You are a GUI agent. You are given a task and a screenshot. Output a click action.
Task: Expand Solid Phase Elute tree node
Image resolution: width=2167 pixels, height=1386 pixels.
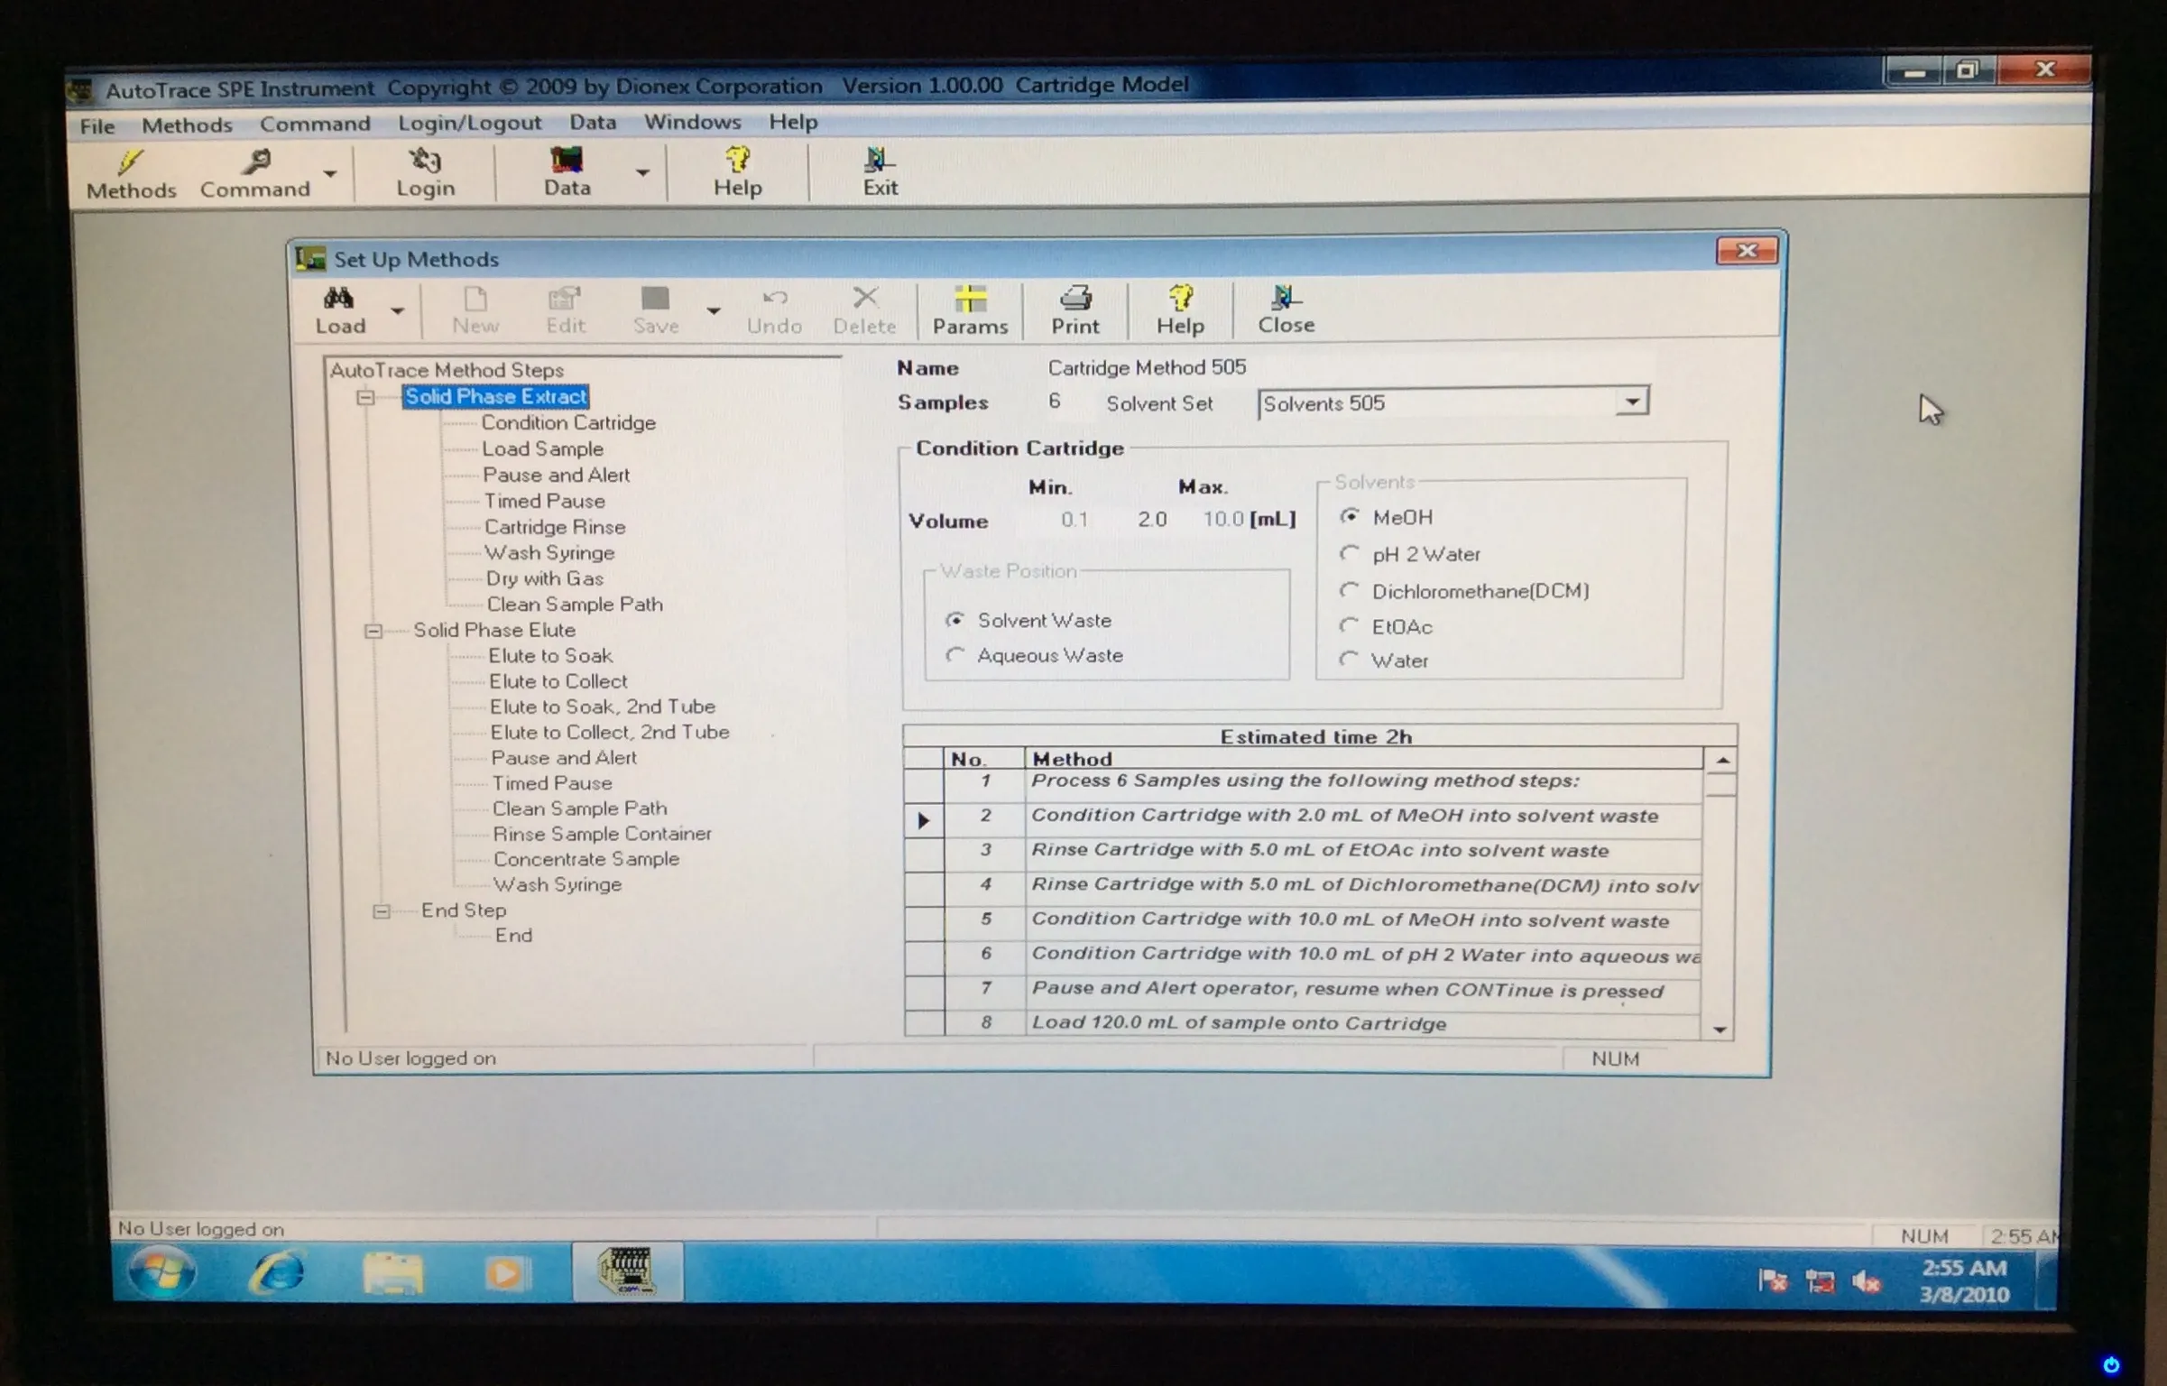pyautogui.click(x=374, y=631)
